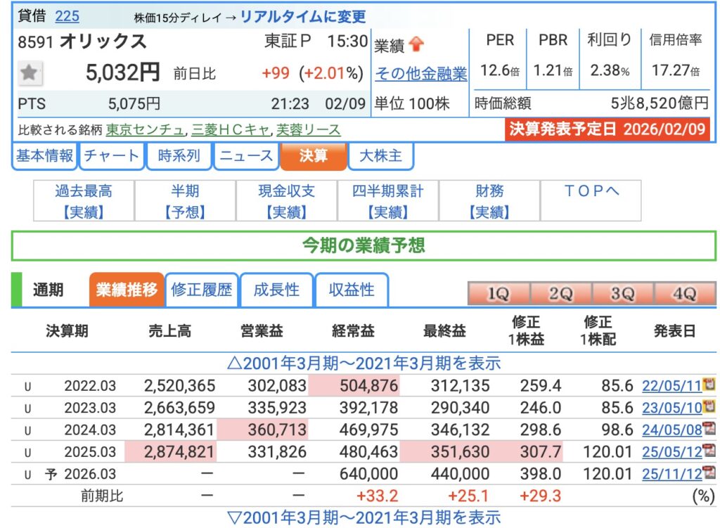Click the red up-arrow icon next to 業績

pyautogui.click(x=416, y=45)
